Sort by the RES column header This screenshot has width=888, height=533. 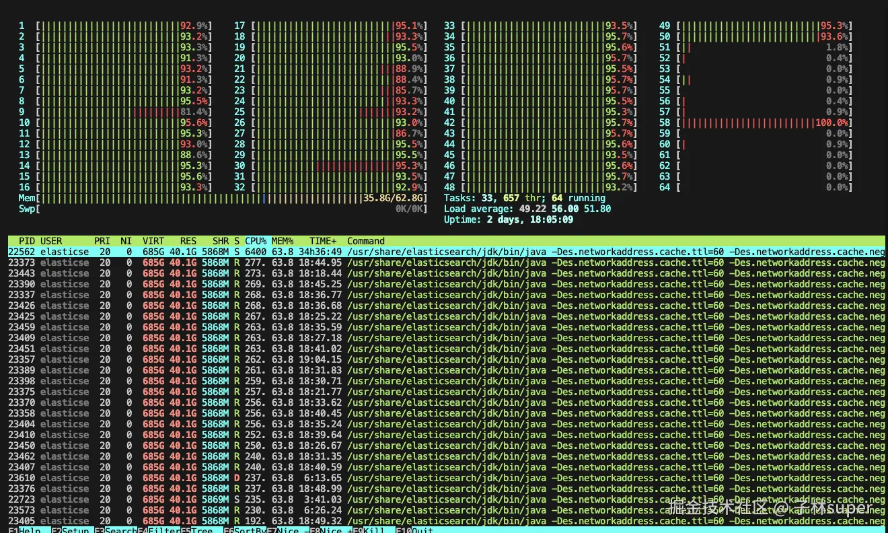pos(188,241)
